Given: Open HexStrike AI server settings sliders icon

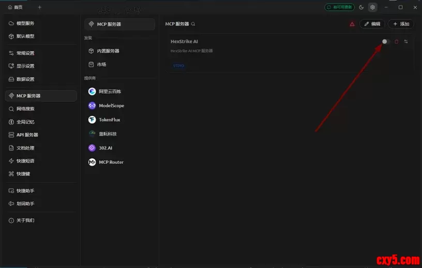Looking at the screenshot, I should click(406, 41).
